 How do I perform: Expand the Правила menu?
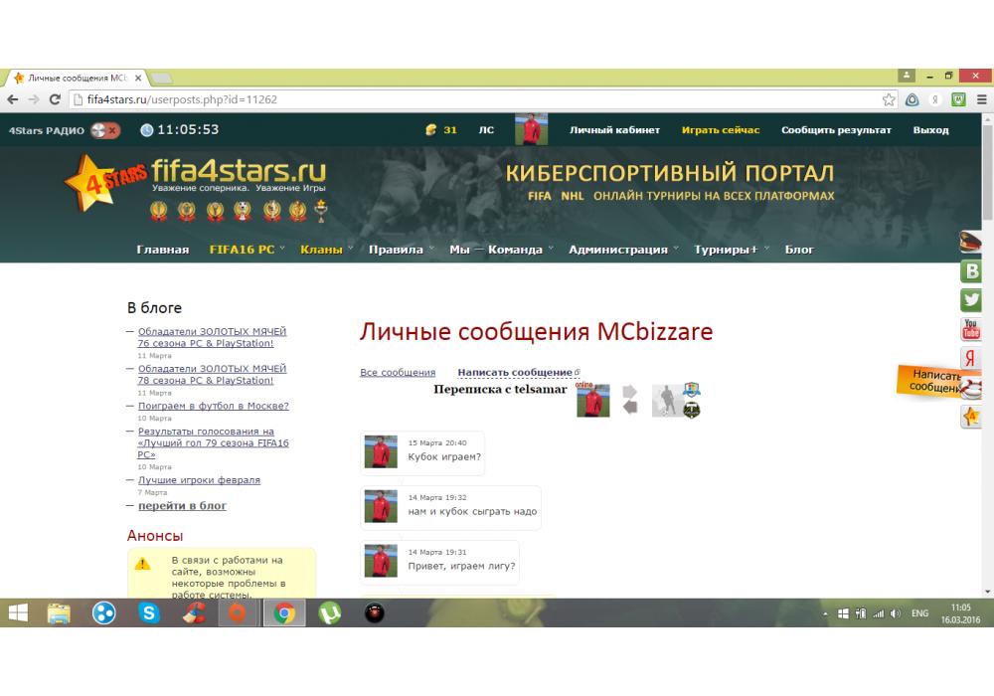(401, 250)
